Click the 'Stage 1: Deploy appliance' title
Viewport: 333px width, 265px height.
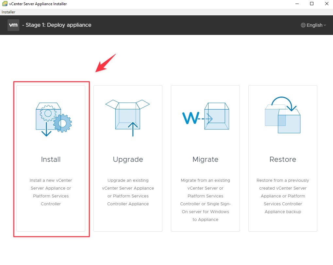pyautogui.click(x=58, y=25)
